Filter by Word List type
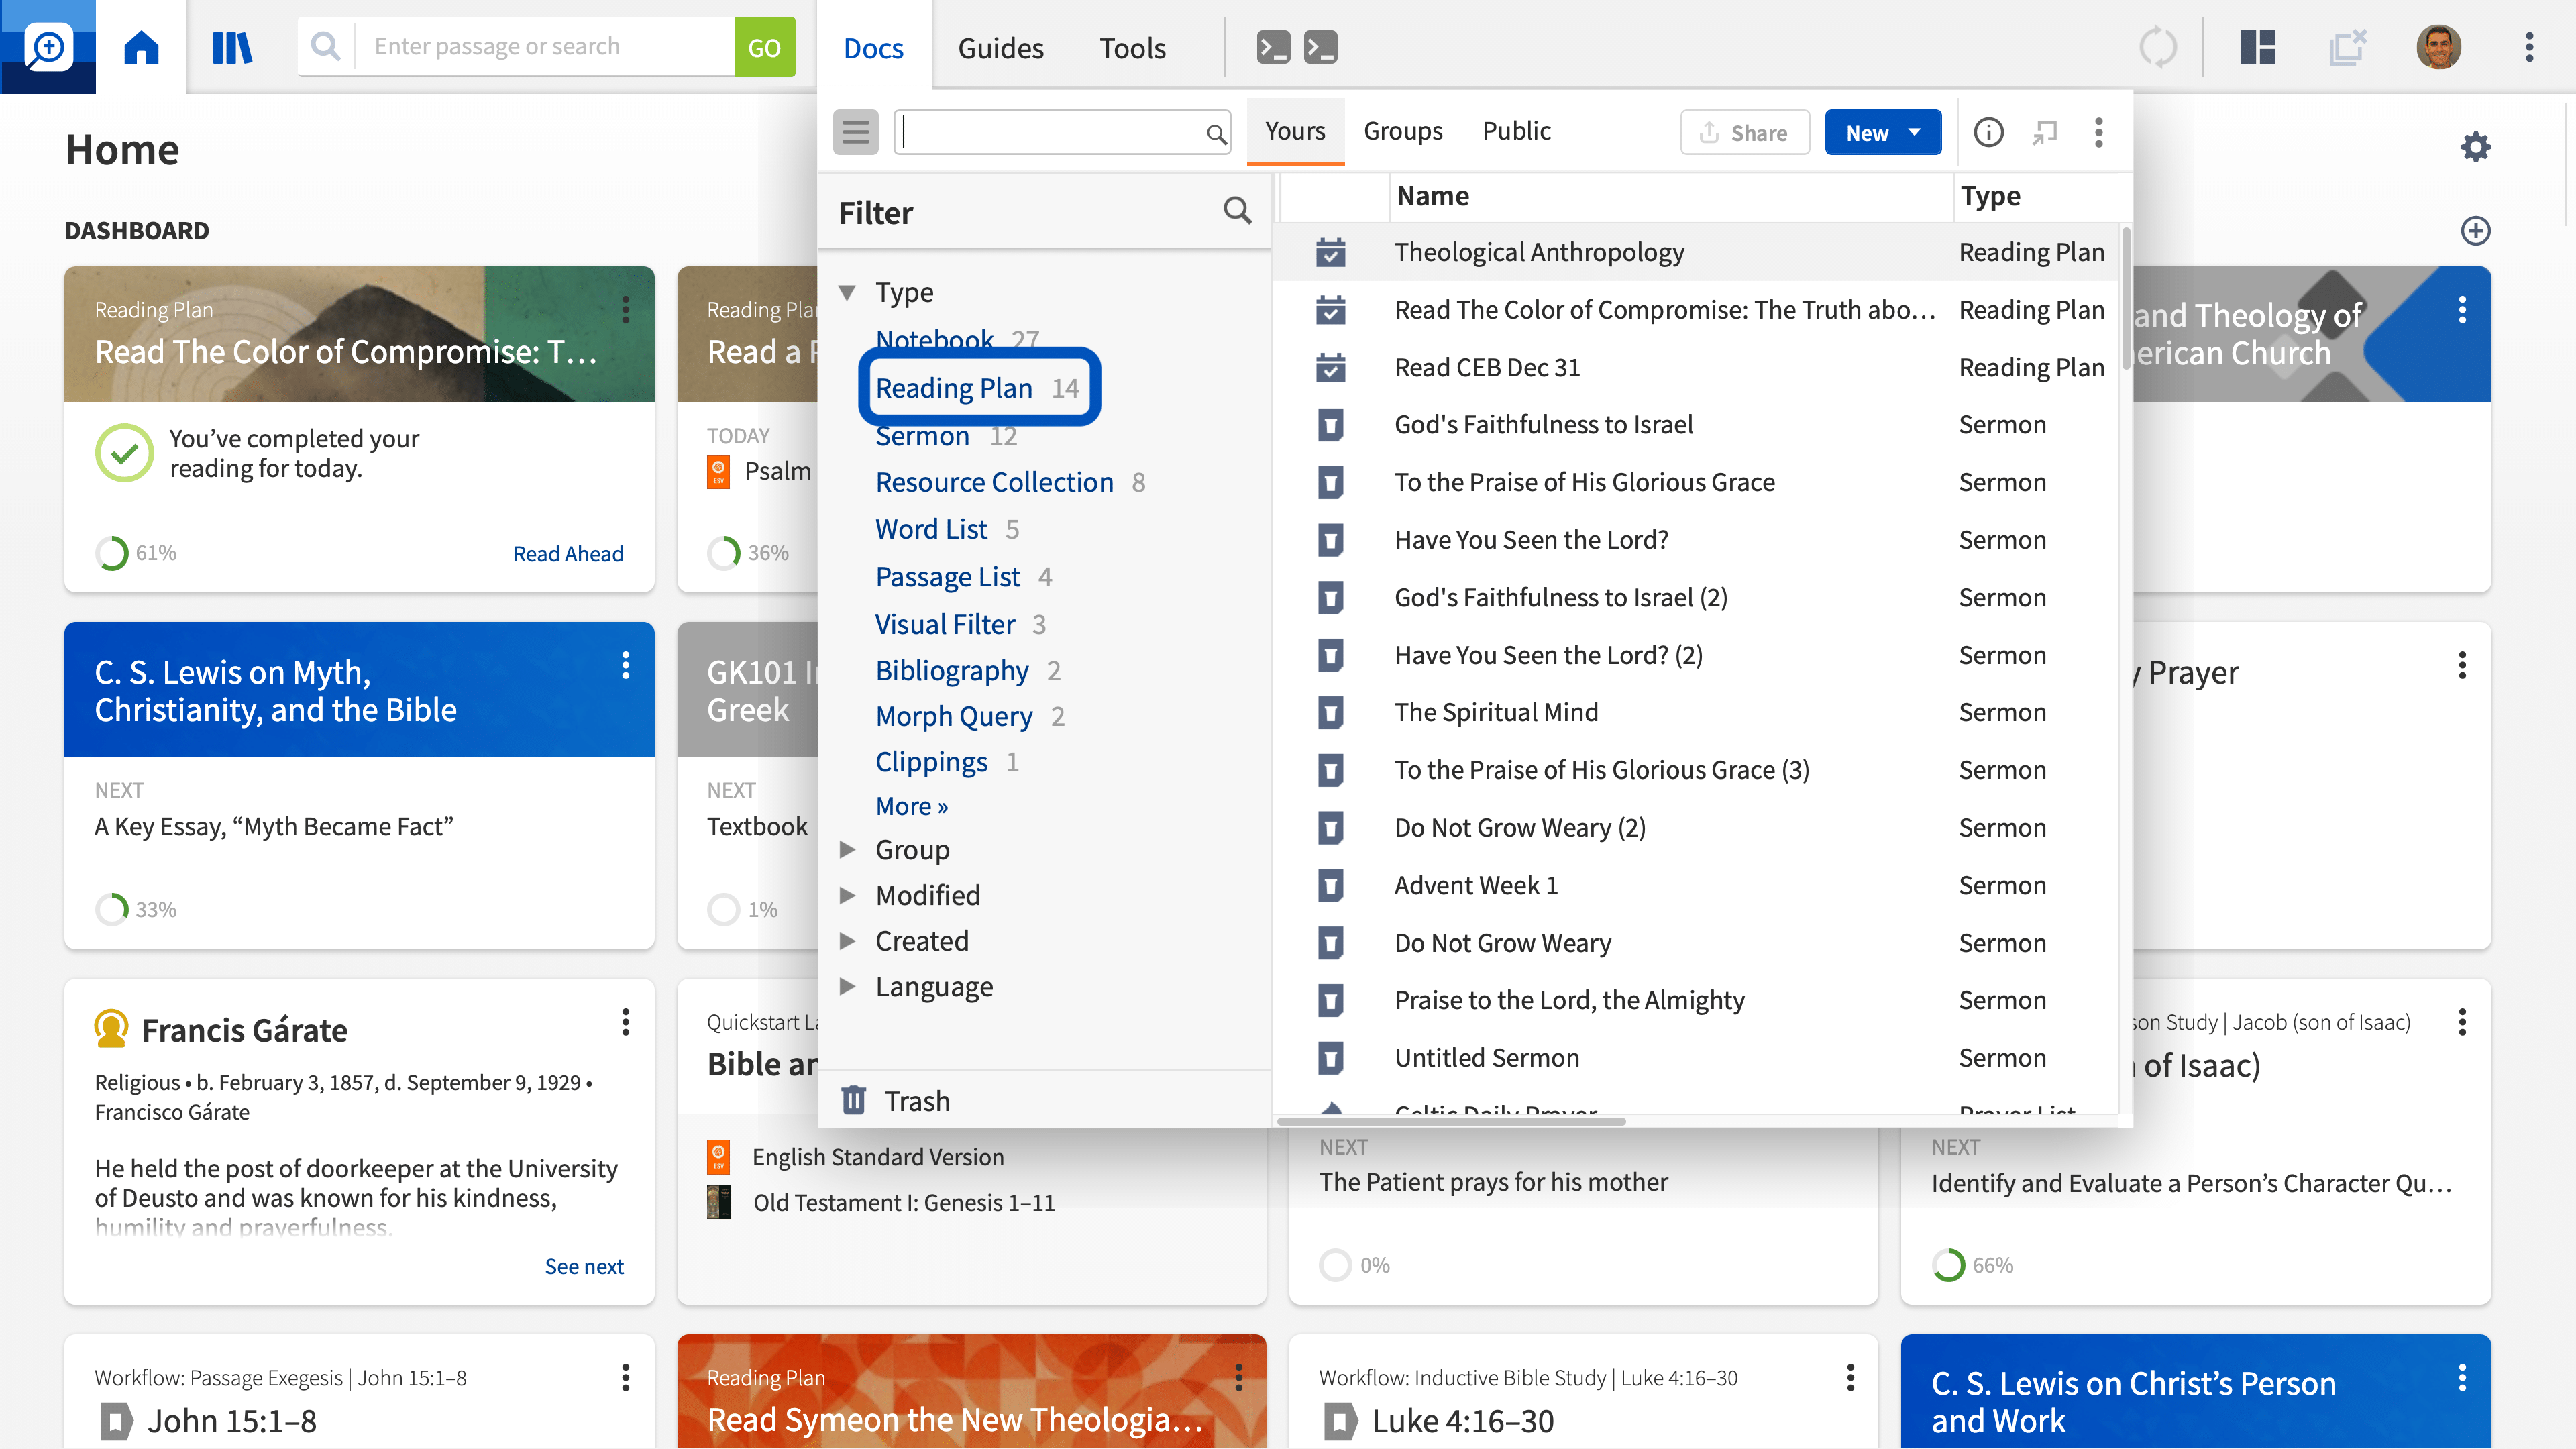2576x1449 pixels. tap(931, 529)
